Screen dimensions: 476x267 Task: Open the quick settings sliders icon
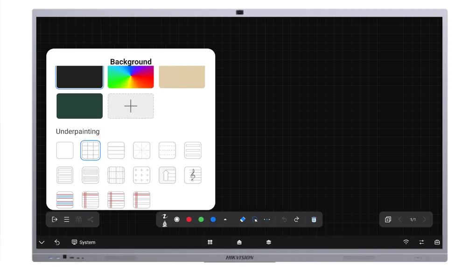(x=422, y=242)
